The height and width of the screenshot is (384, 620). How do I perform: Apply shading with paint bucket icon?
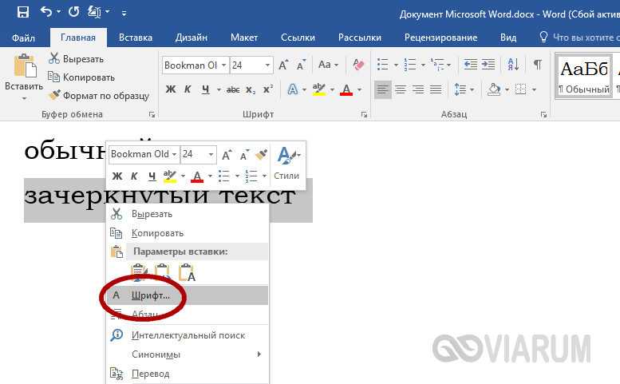pos(494,89)
